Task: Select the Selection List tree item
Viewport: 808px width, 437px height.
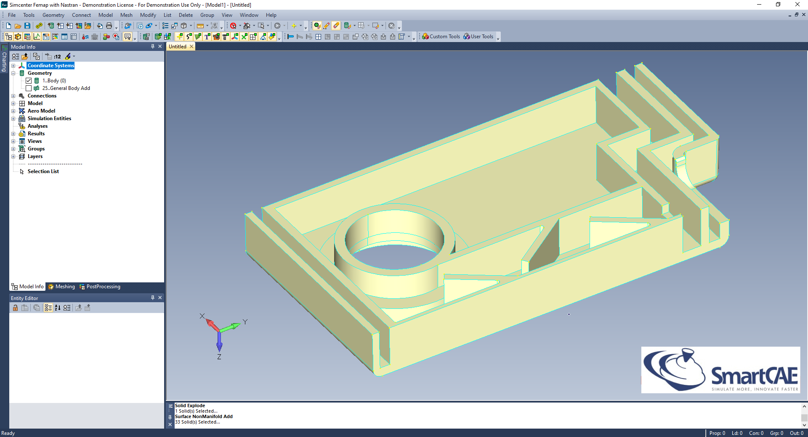Action: pos(43,171)
